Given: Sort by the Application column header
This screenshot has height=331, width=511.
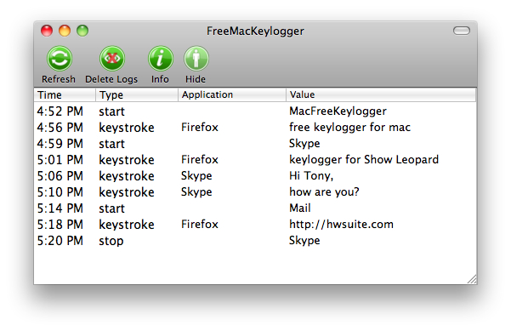Looking at the screenshot, I should pyautogui.click(x=232, y=95).
